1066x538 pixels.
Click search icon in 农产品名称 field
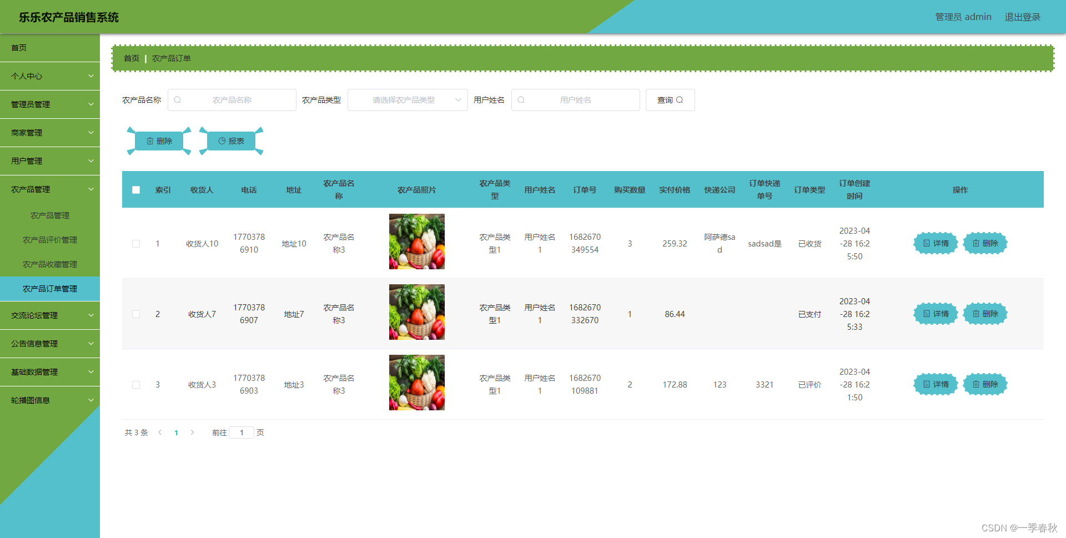tap(178, 100)
